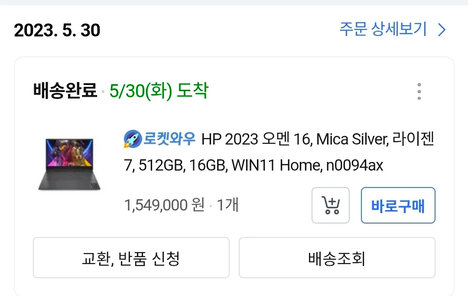Select the 배송완료 status label
The height and width of the screenshot is (296, 468).
(x=63, y=90)
